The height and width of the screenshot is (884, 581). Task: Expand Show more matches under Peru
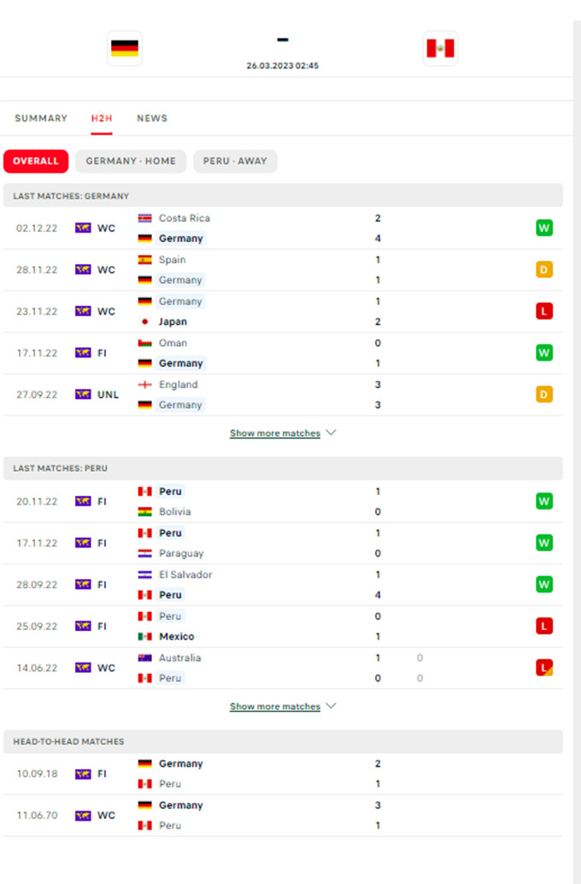pyautogui.click(x=275, y=706)
